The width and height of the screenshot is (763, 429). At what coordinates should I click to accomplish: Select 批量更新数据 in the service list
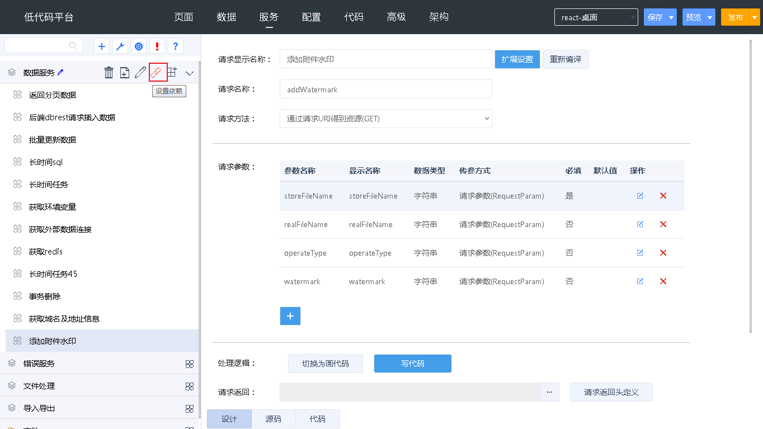click(53, 140)
